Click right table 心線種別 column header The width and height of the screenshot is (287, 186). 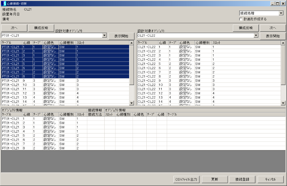tap(203, 43)
